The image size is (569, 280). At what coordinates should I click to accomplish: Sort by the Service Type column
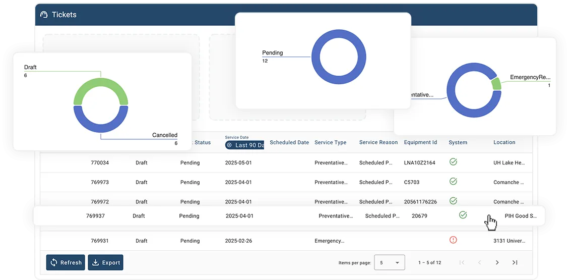pos(330,142)
